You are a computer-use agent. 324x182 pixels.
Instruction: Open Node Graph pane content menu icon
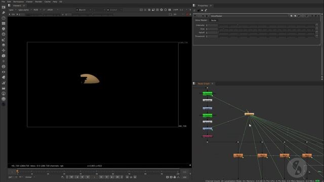[x=194, y=83]
